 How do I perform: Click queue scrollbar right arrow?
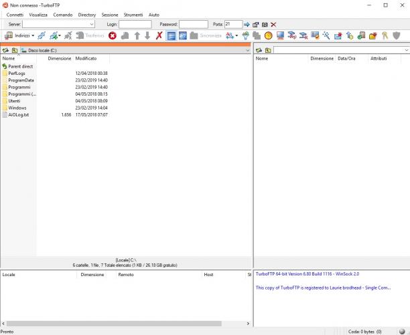[248, 324]
